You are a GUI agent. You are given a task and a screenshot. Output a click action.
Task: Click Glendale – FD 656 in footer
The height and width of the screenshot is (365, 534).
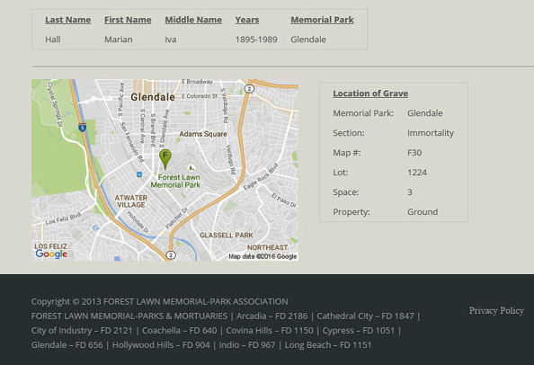[x=67, y=345]
